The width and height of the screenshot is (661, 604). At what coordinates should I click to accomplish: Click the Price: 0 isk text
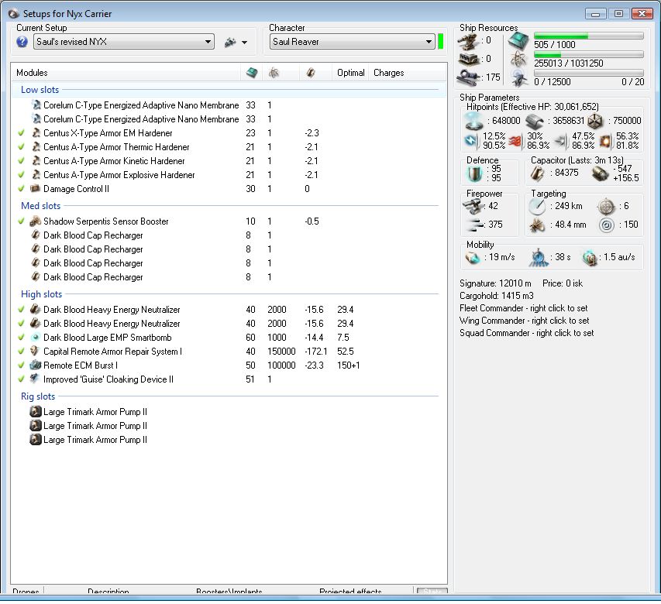(563, 283)
